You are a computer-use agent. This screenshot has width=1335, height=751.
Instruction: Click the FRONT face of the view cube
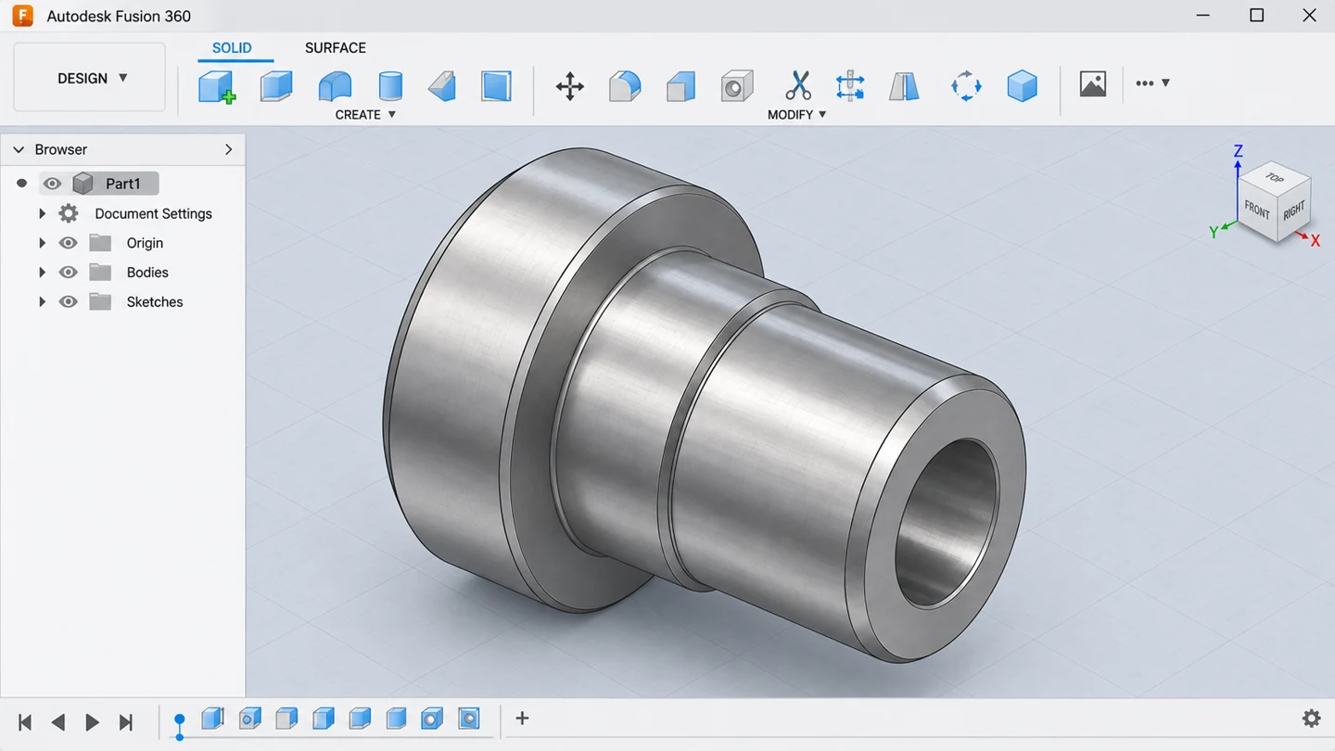point(1257,210)
